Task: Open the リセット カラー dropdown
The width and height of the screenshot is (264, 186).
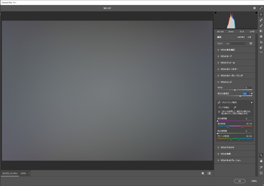Action: [236, 43]
